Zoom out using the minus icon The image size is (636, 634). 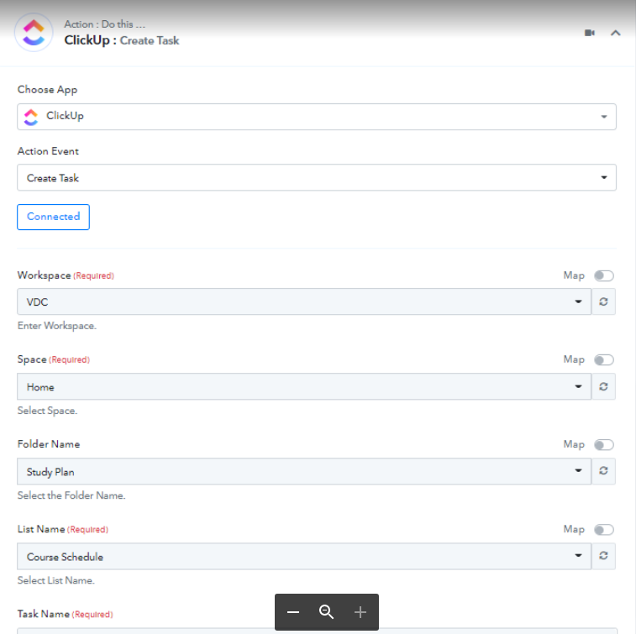tap(293, 612)
